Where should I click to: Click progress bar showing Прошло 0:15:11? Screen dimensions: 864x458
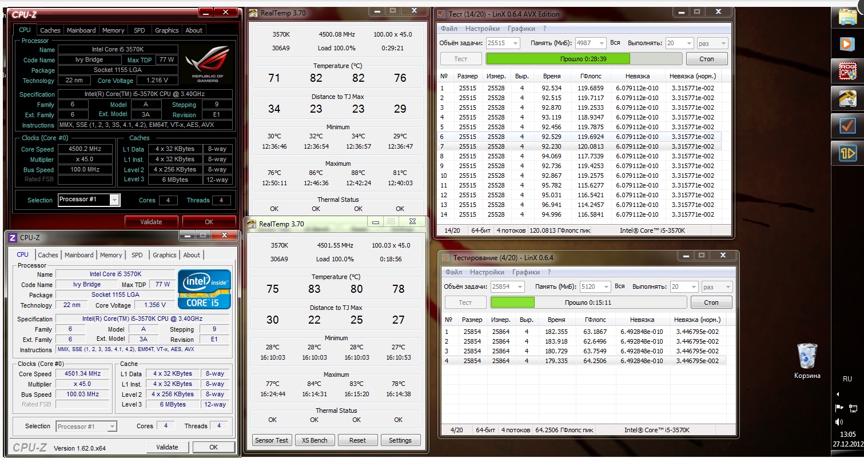coord(588,302)
